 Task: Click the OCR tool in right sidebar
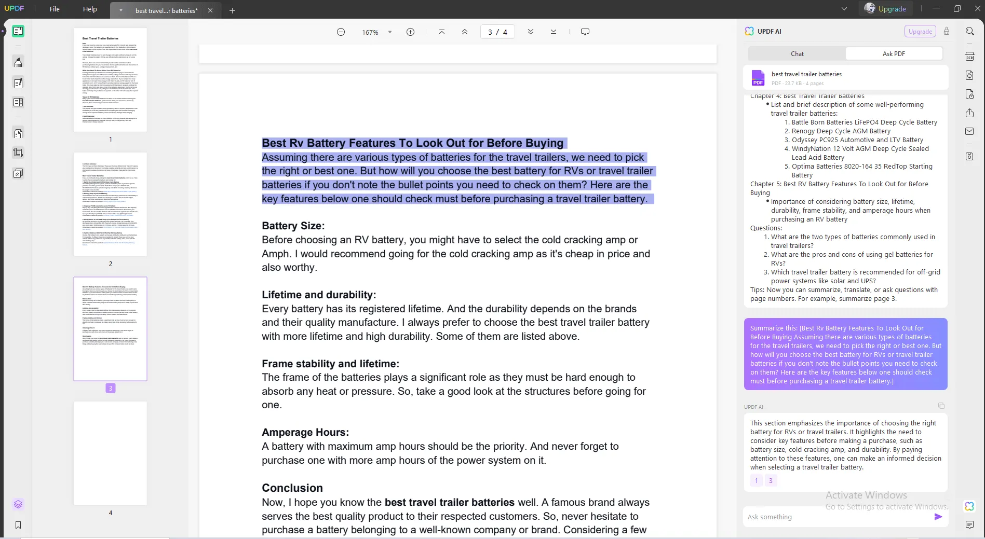point(969,56)
